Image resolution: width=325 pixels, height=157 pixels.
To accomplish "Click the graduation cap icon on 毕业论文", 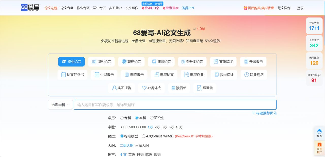I will (64, 62).
